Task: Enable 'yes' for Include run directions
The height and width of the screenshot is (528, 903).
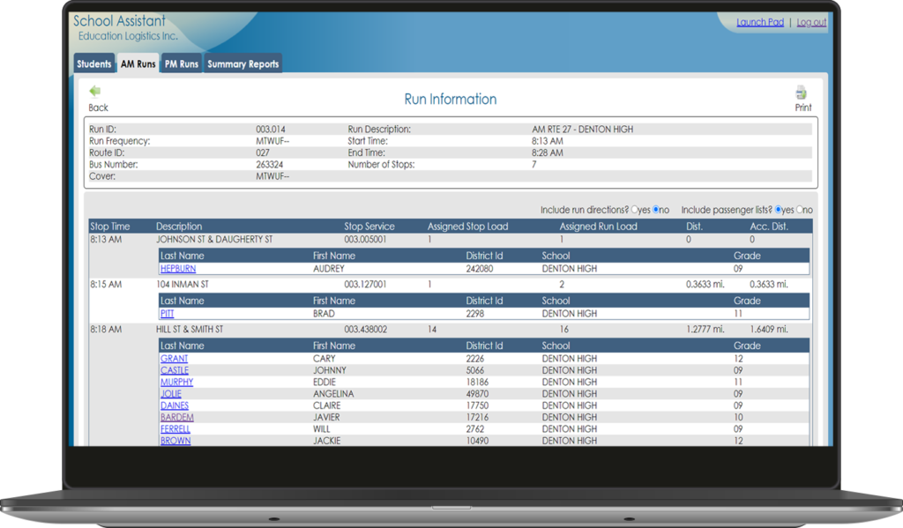Action: (x=633, y=210)
